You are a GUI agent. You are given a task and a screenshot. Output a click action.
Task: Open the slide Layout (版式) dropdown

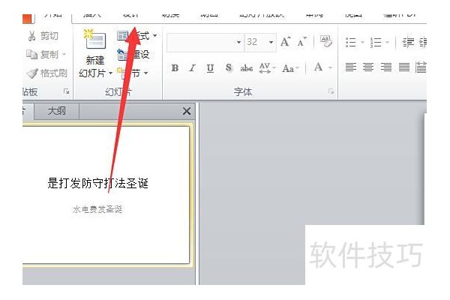(136, 35)
